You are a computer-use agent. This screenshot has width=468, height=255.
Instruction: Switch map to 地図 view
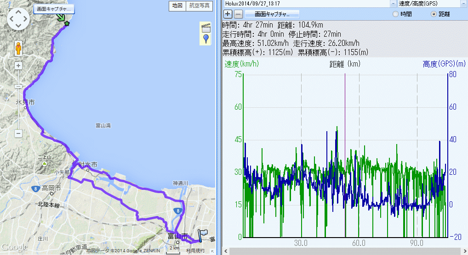click(x=177, y=6)
